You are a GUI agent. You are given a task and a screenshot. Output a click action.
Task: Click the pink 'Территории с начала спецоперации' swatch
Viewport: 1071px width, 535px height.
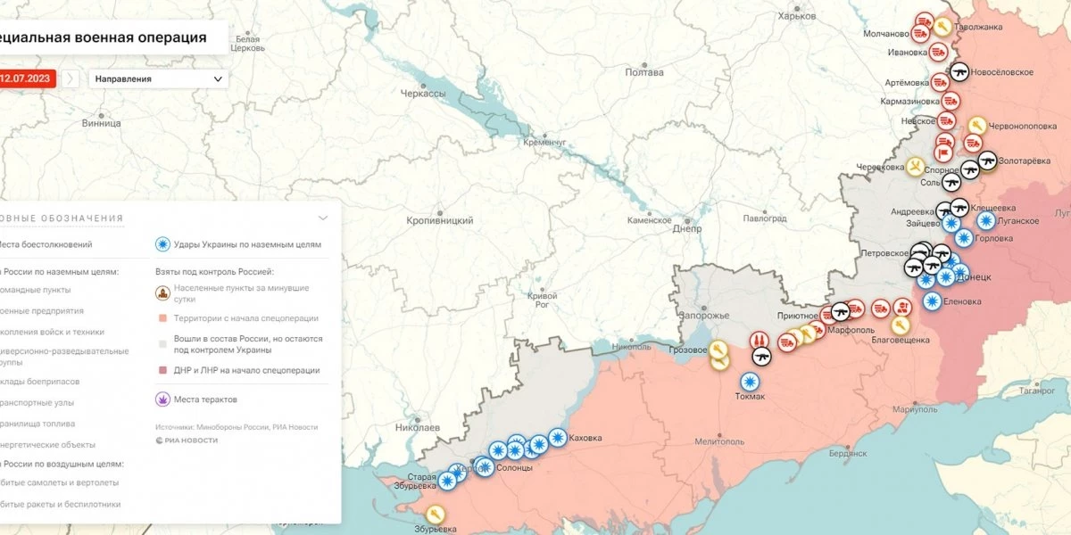click(x=162, y=318)
